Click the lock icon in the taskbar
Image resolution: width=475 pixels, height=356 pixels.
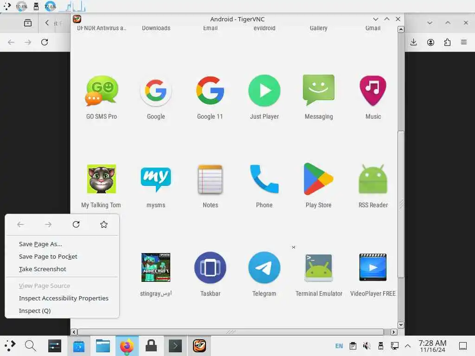[151, 345]
